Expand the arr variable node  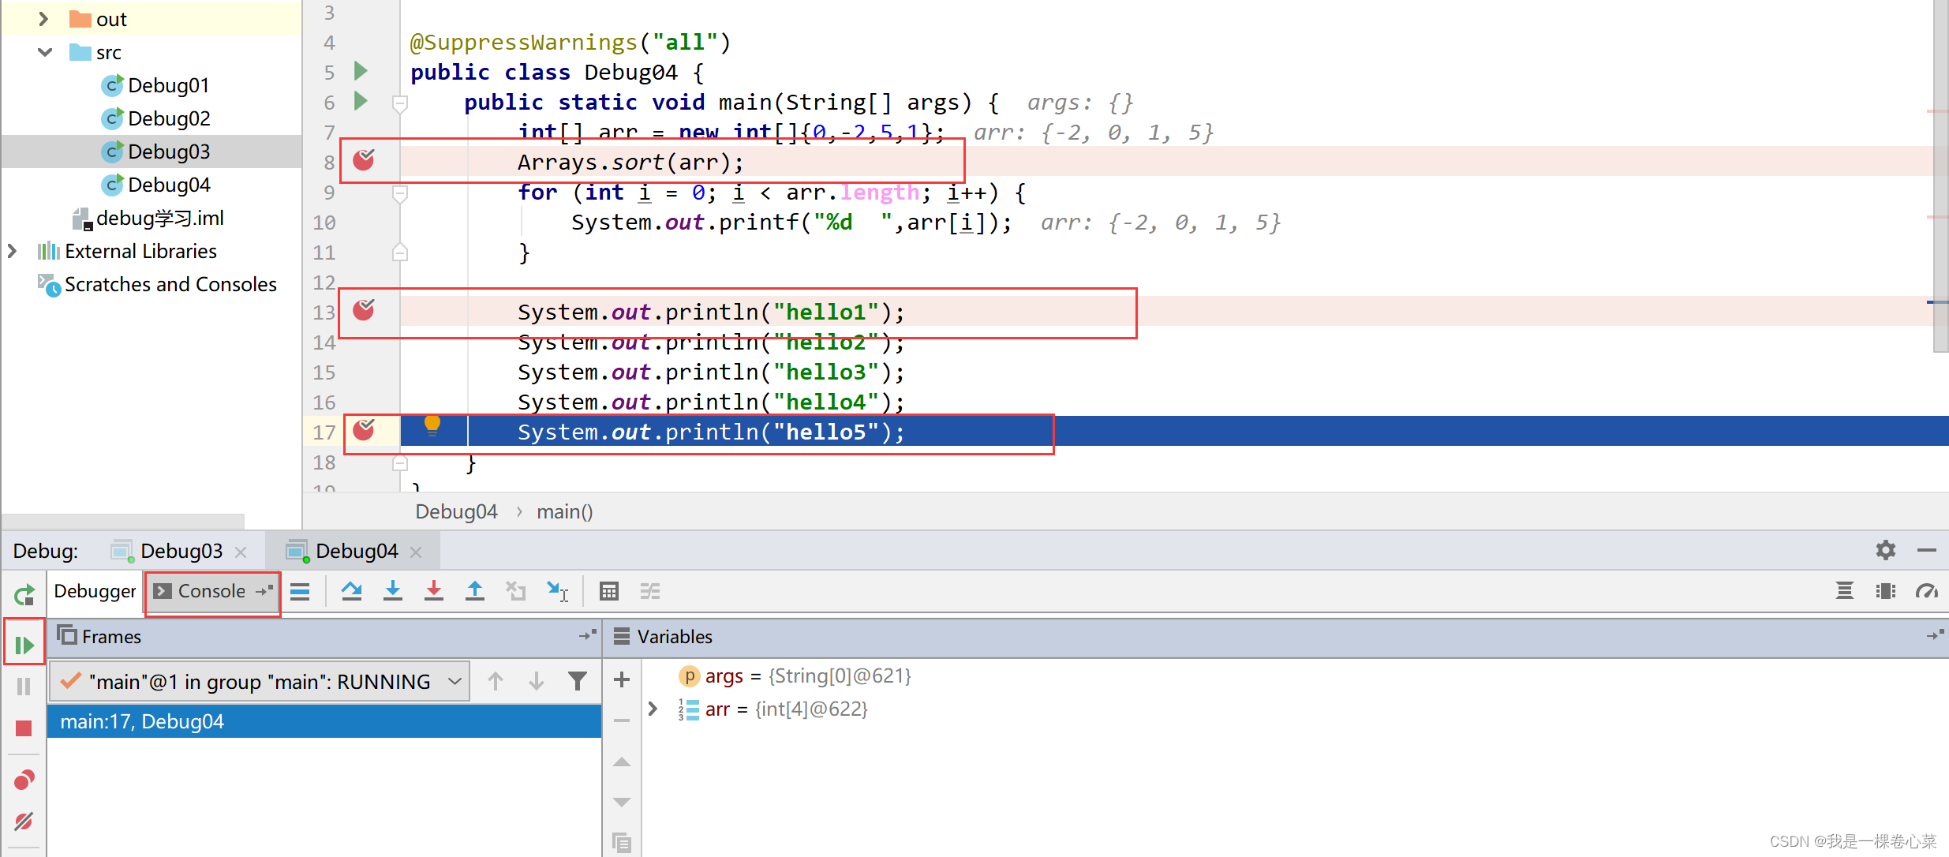653,709
